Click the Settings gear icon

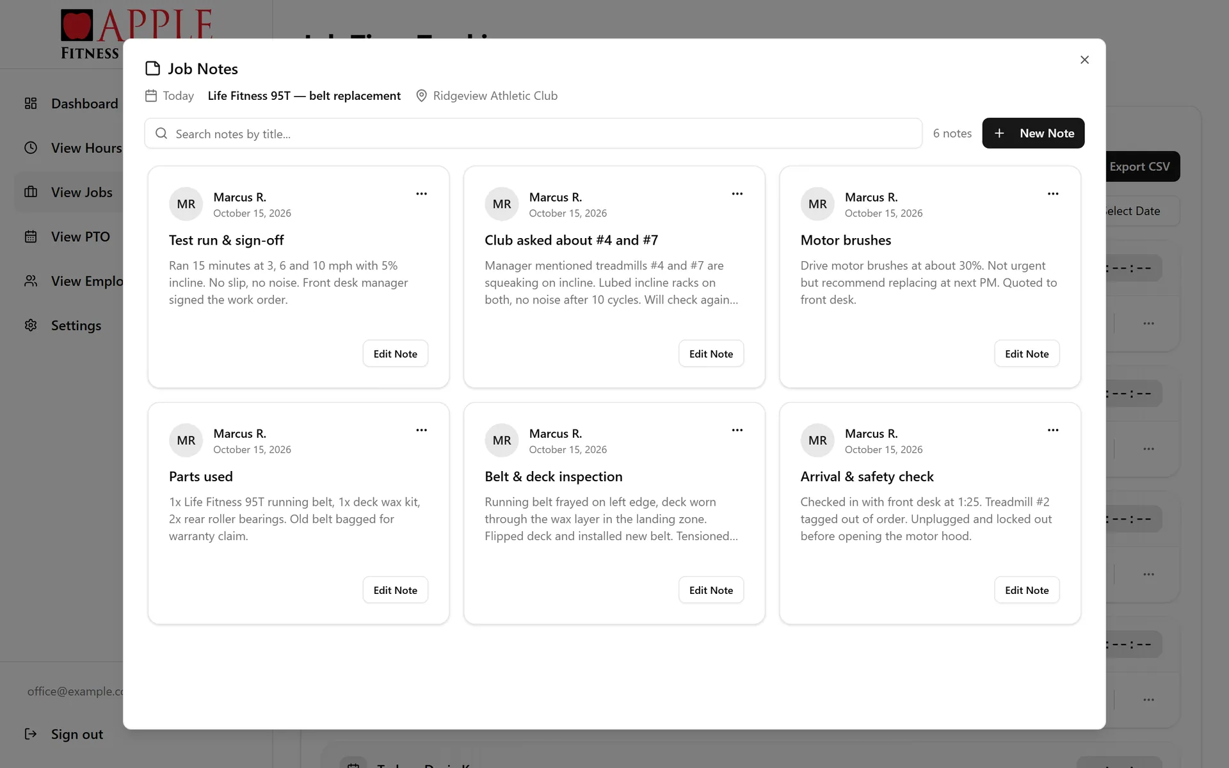point(31,325)
